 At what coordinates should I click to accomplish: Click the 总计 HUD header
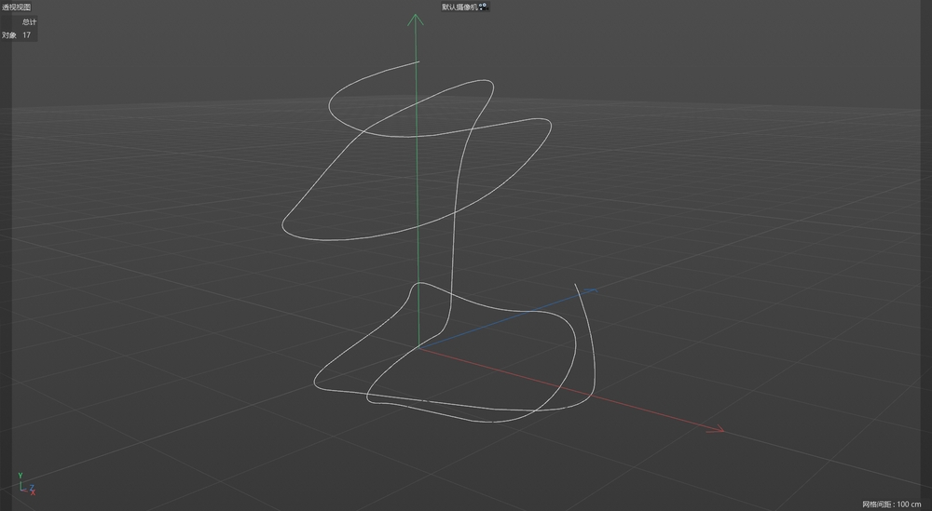(x=29, y=22)
